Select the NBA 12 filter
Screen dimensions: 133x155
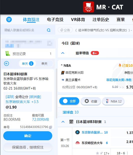(113, 101)
